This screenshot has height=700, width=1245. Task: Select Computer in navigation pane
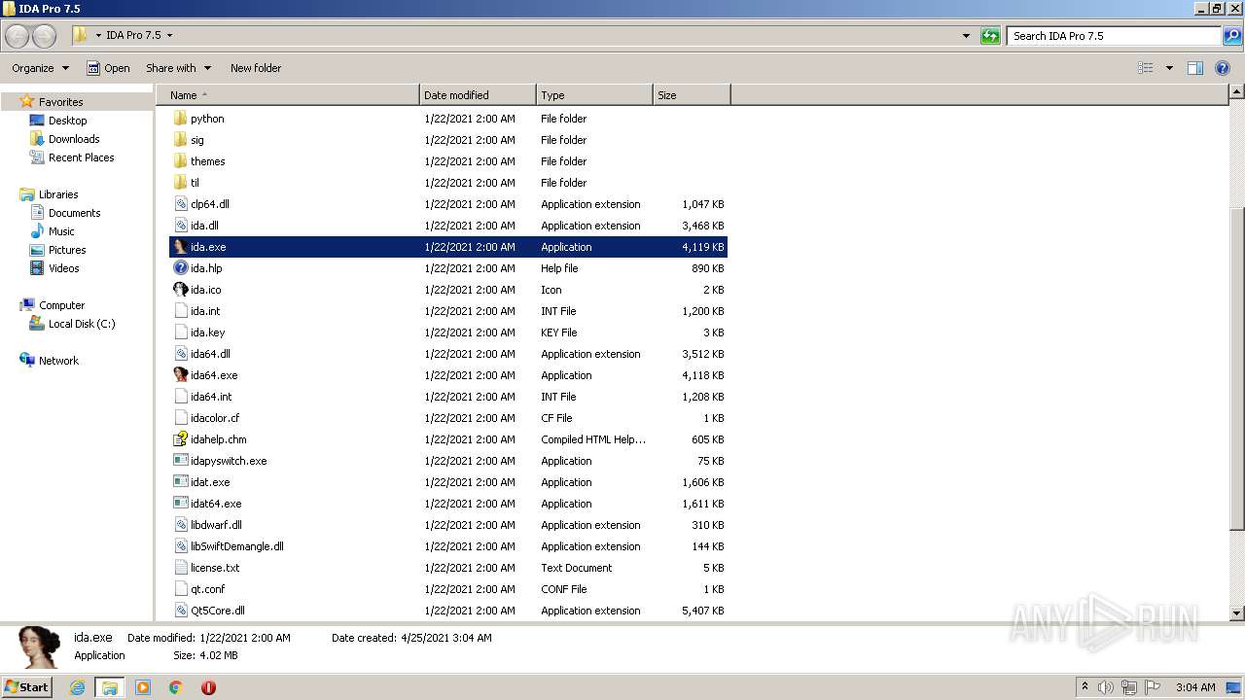(61, 305)
